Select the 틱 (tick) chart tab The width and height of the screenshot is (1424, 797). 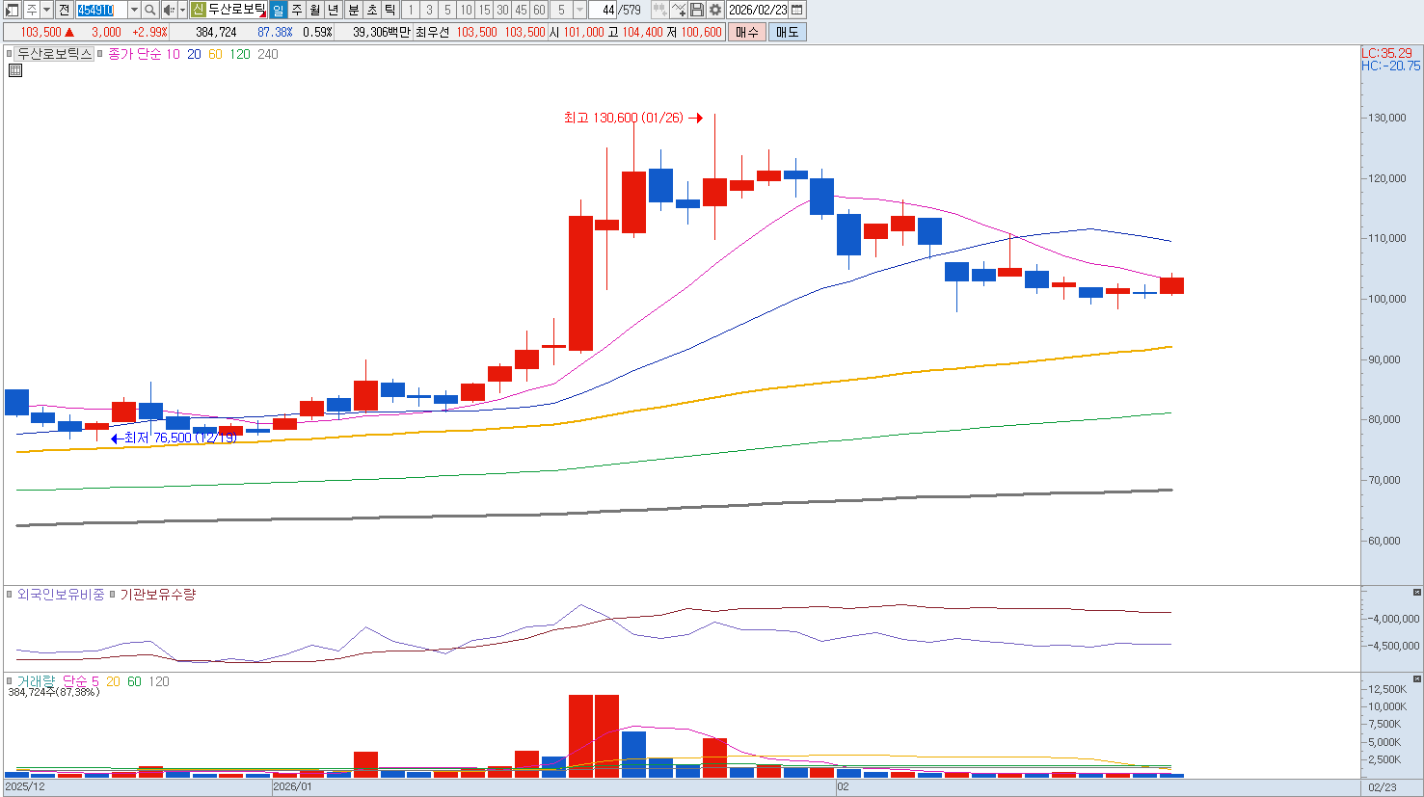pos(390,10)
